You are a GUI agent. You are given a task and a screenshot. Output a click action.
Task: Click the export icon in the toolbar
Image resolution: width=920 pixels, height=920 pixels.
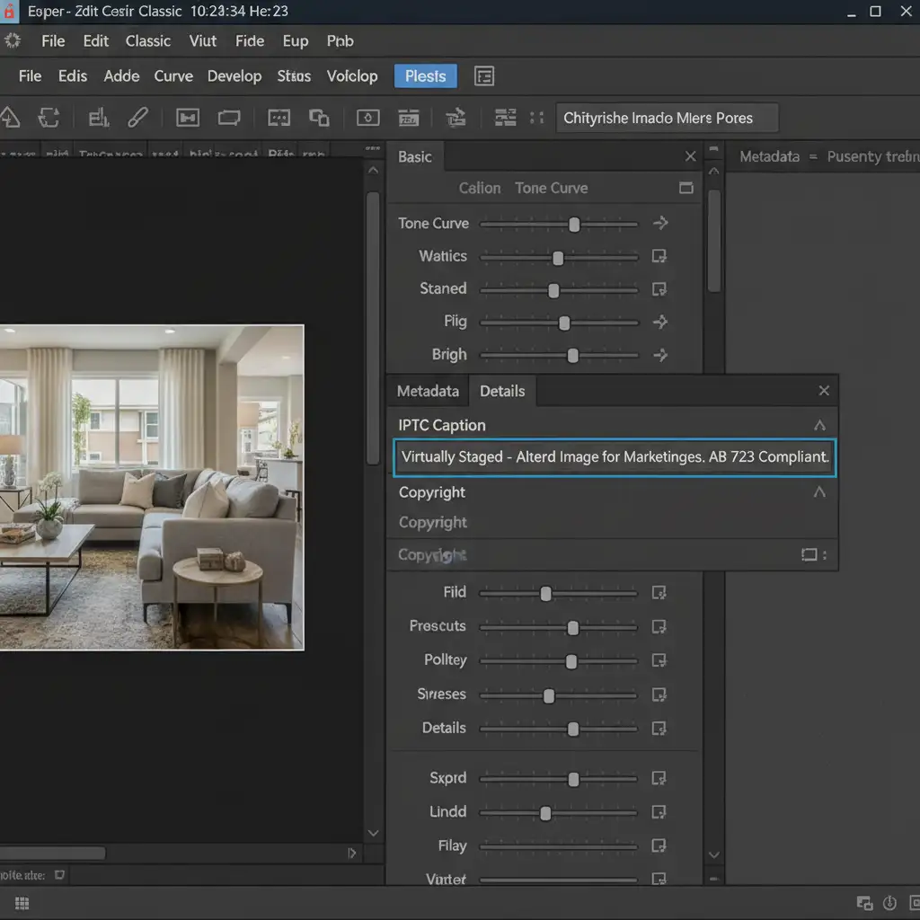tap(456, 118)
